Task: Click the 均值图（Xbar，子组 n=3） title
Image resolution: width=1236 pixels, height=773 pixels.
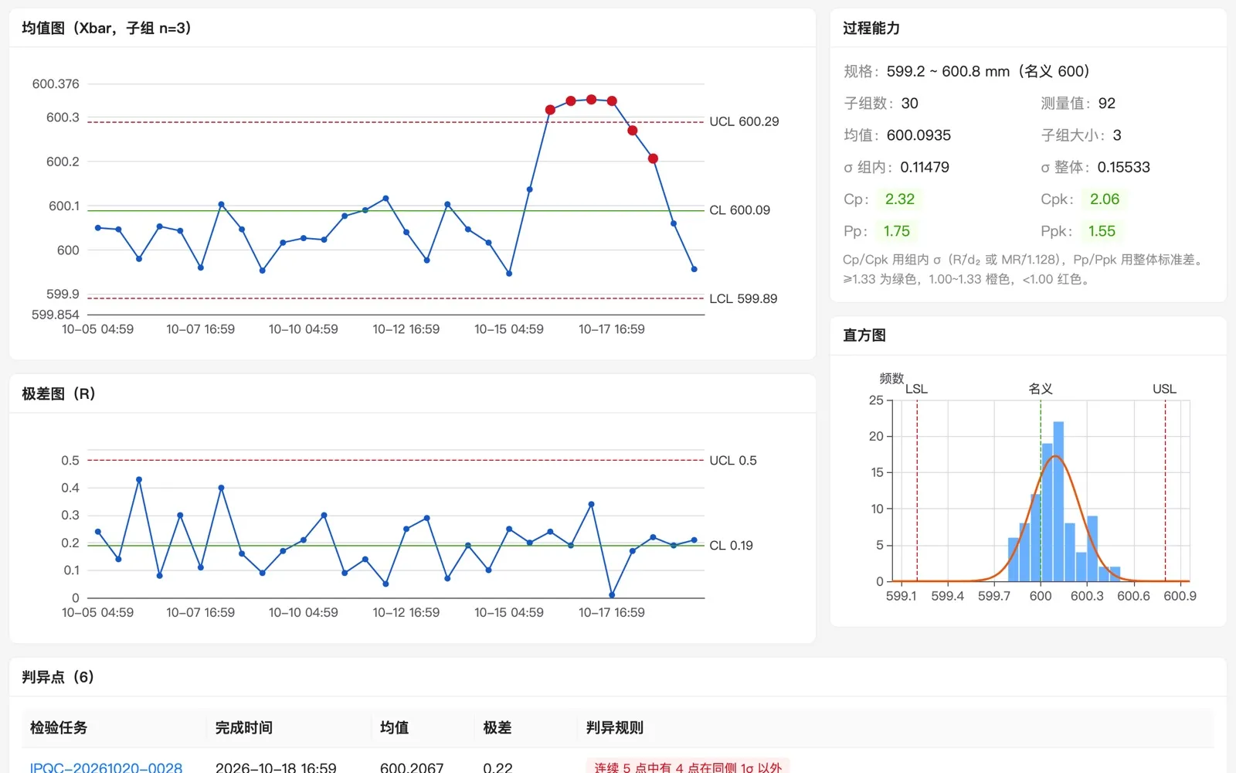Action: (x=107, y=29)
